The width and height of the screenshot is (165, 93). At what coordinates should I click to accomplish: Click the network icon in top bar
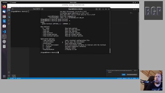pyautogui.click(x=133, y=3)
